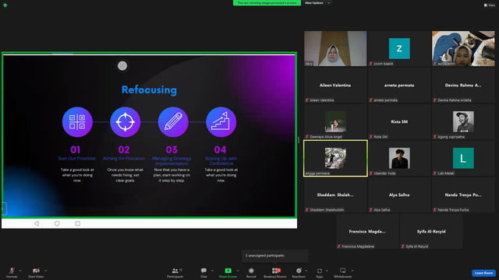
Task: Click the screen sharing notification banner
Action: (x=267, y=3)
